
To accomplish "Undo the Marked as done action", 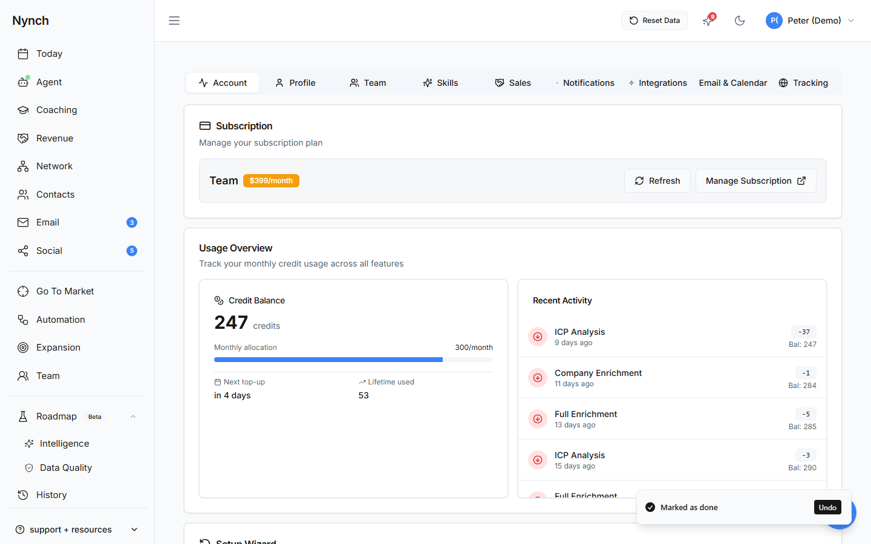I will [827, 507].
